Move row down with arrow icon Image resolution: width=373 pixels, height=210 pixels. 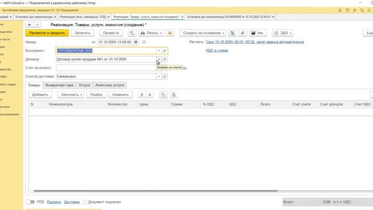(x=150, y=94)
